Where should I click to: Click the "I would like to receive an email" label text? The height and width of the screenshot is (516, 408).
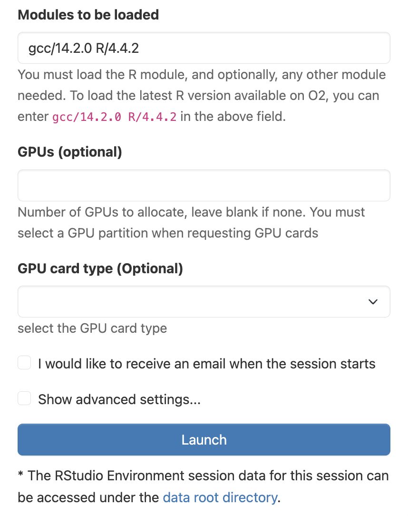[206, 364]
